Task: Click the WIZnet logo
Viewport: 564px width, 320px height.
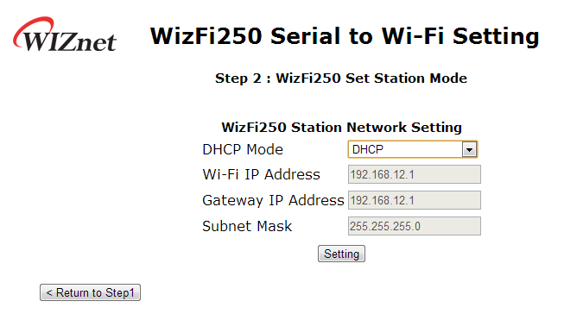Action: coord(65,35)
